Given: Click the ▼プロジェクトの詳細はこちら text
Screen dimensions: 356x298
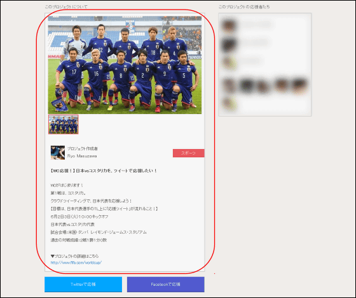Looking at the screenshot, I should click(x=75, y=256).
